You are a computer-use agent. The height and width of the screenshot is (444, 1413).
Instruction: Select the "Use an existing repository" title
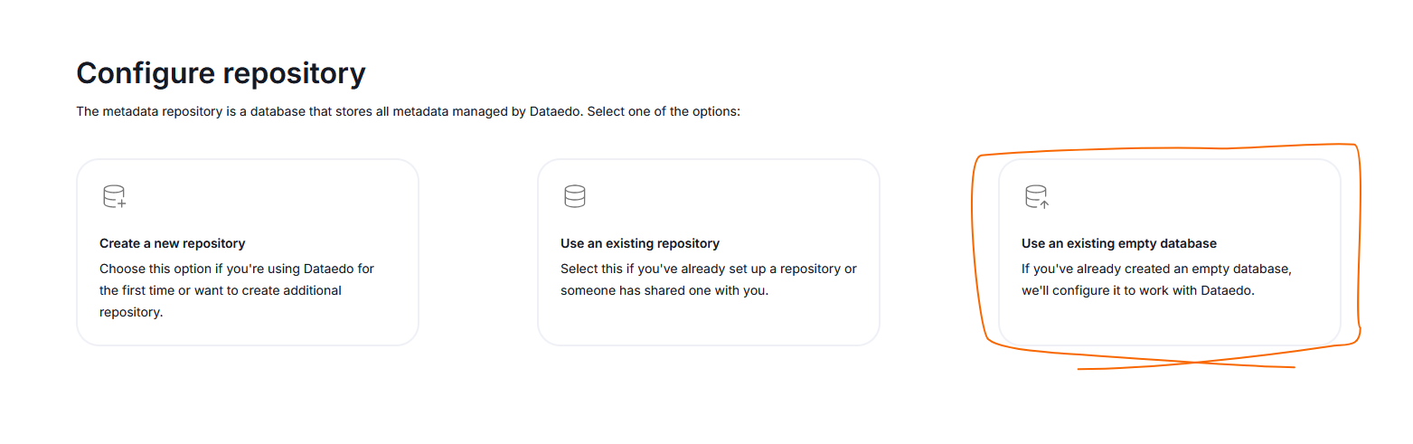(x=639, y=243)
